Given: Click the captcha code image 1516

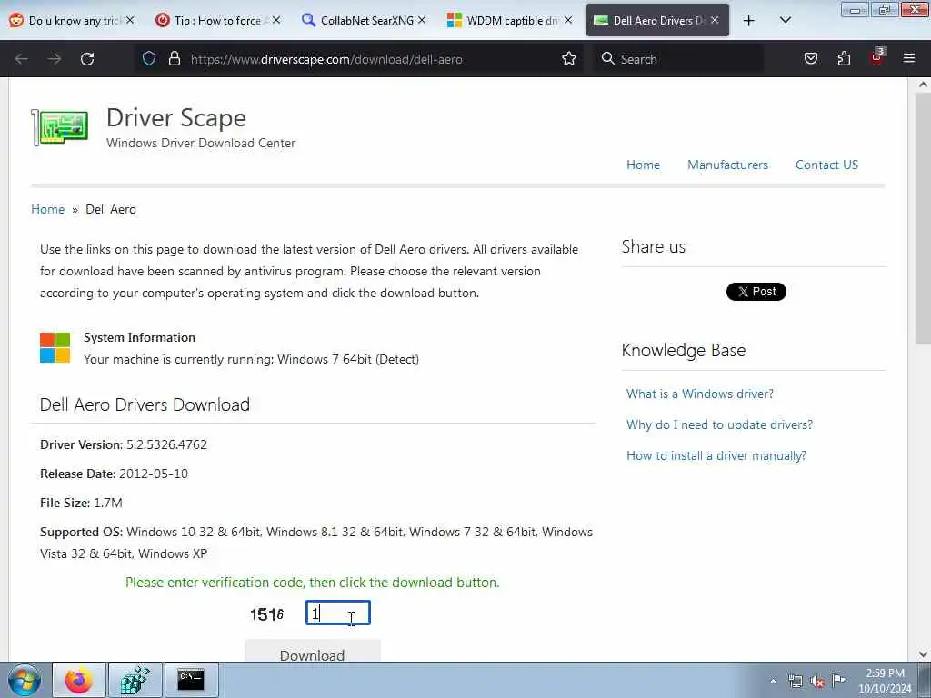Looking at the screenshot, I should pos(267,614).
